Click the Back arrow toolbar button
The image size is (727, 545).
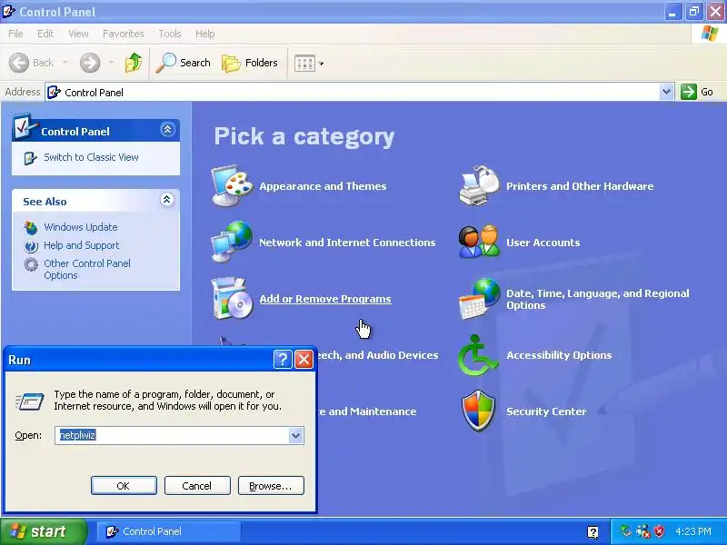(x=19, y=63)
